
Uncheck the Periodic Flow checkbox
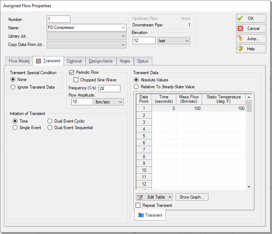[72, 72]
